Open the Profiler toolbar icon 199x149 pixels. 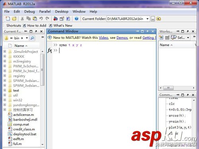pyautogui.click(x=68, y=19)
